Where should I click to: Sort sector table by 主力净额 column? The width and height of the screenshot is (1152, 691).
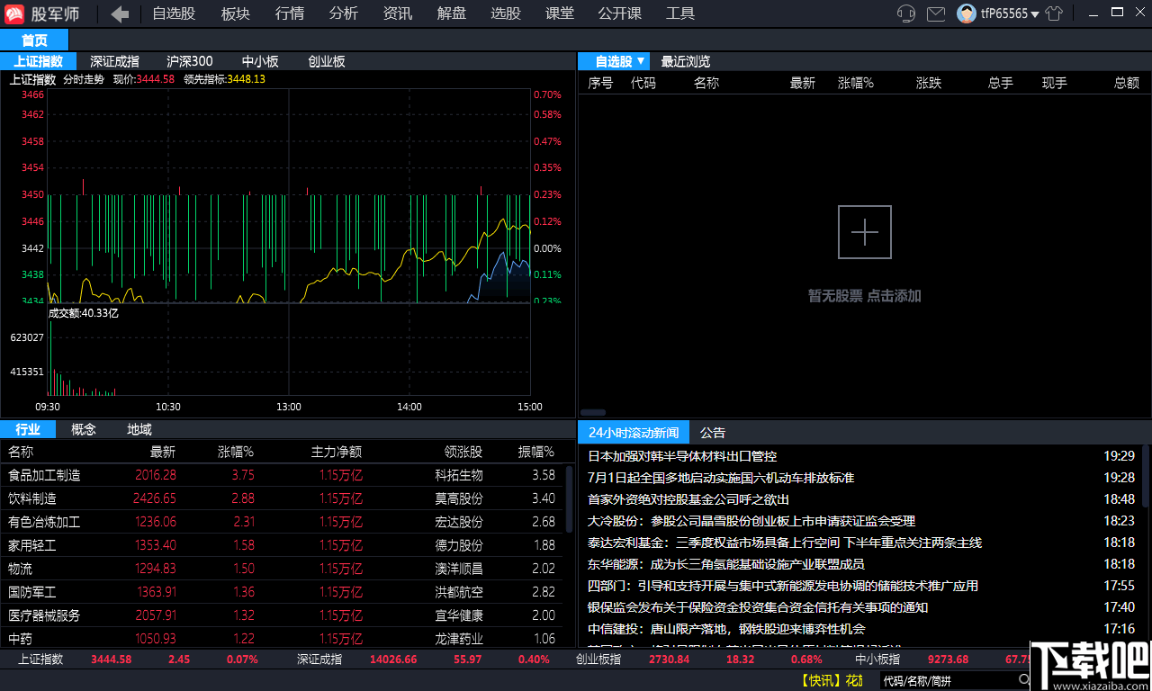(337, 452)
